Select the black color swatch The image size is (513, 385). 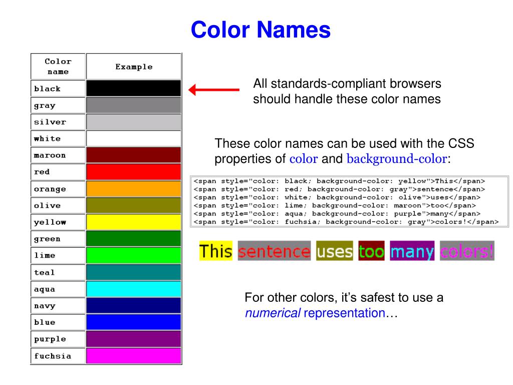pos(133,88)
